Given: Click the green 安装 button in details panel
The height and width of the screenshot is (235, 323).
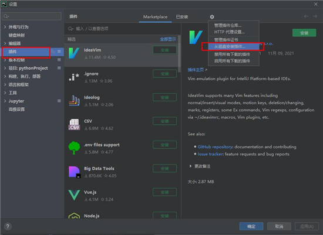Looking at the screenshot, I should [x=304, y=33].
